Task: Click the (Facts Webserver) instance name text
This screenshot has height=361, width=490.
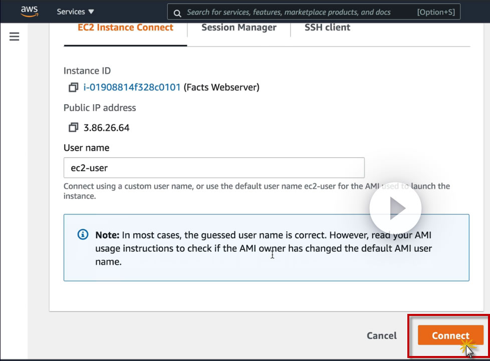Action: 221,87
